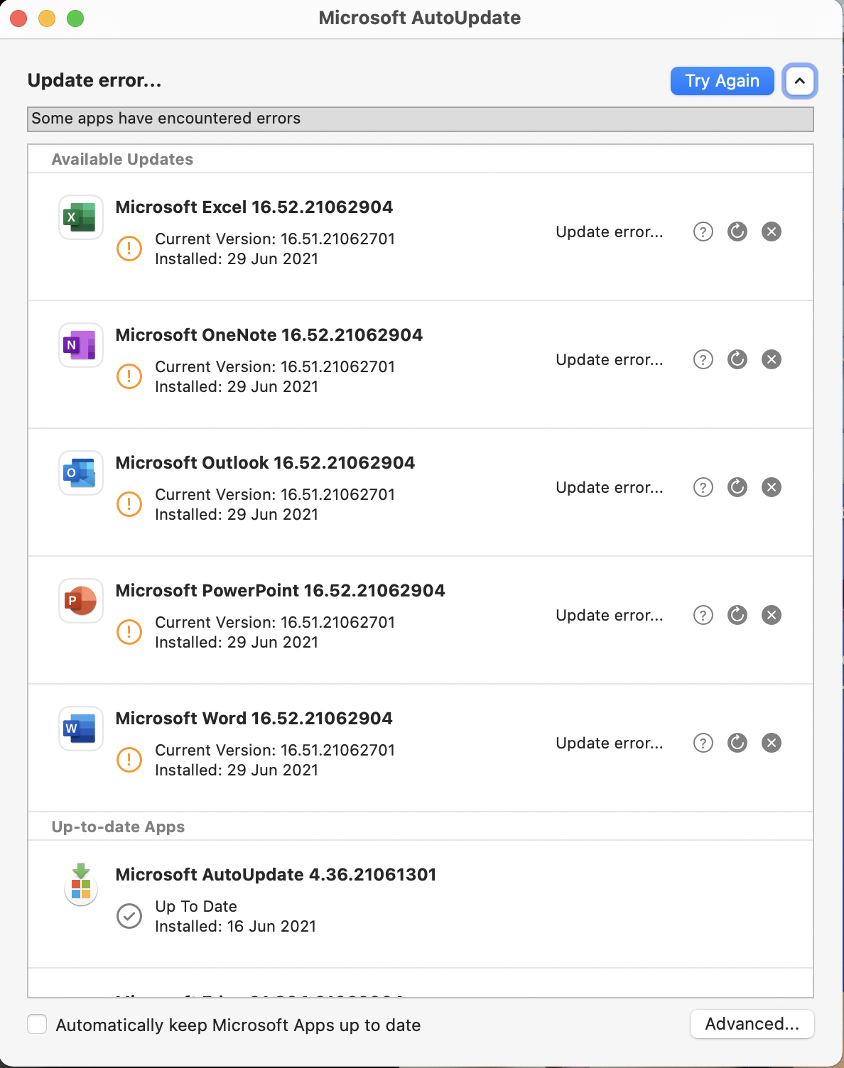The height and width of the screenshot is (1068, 844).
Task: Click the Update error... heading at top
Action: [x=94, y=80]
